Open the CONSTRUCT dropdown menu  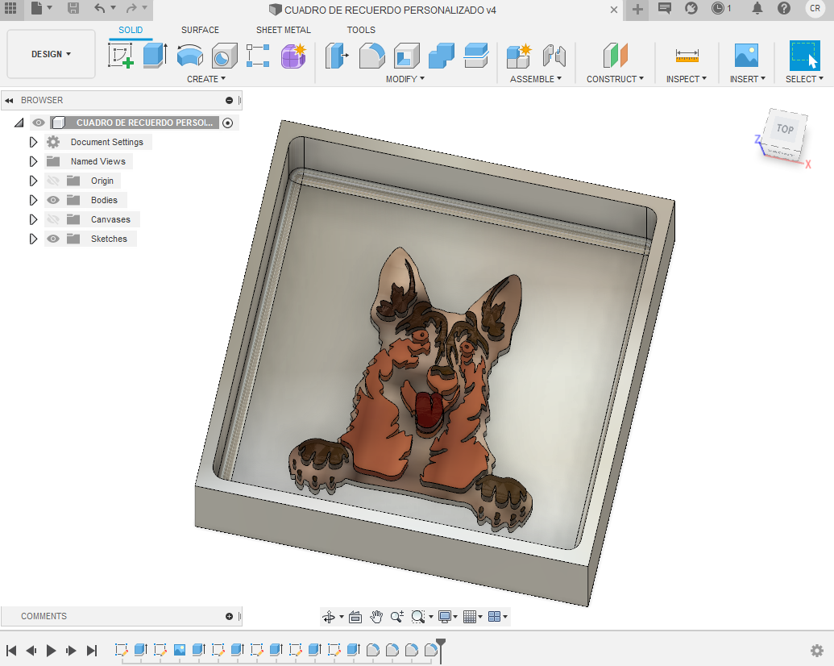coord(615,79)
